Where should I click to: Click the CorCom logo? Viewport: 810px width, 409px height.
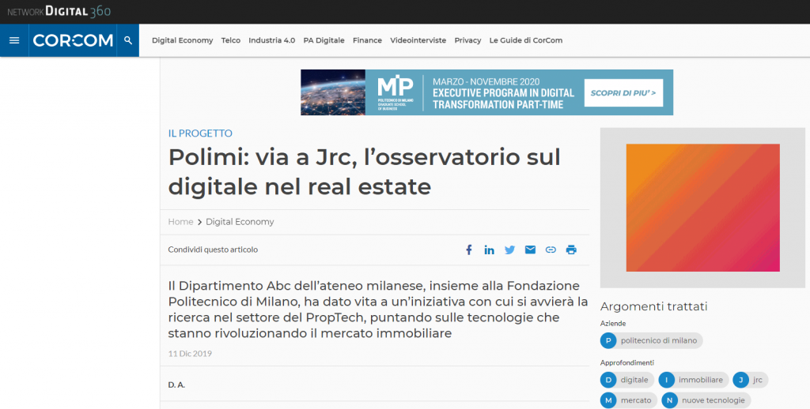tap(73, 40)
